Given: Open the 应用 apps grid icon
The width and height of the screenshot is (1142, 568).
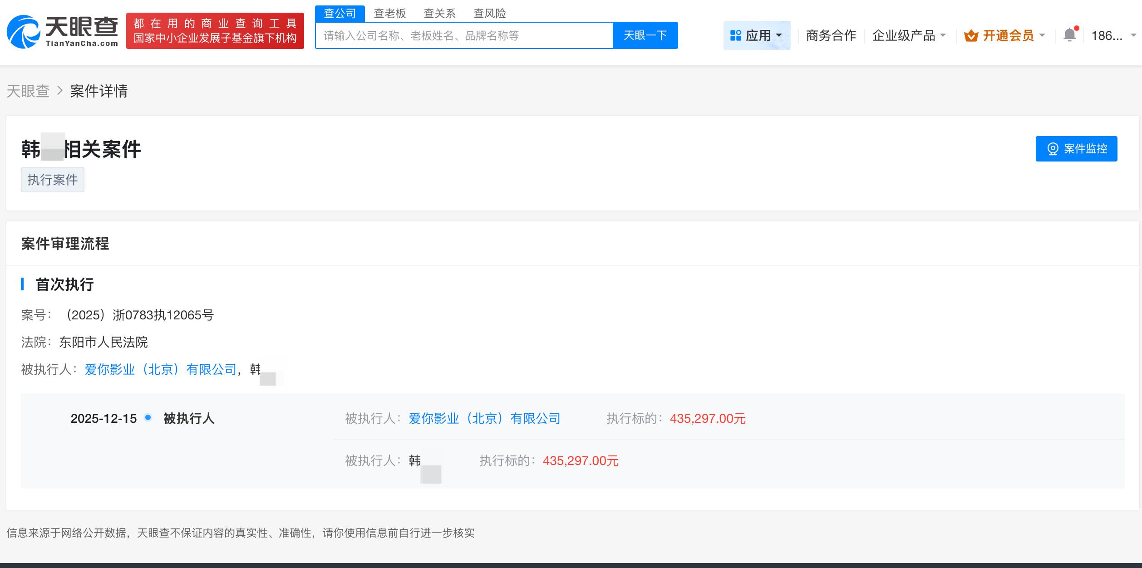Looking at the screenshot, I should [x=736, y=34].
